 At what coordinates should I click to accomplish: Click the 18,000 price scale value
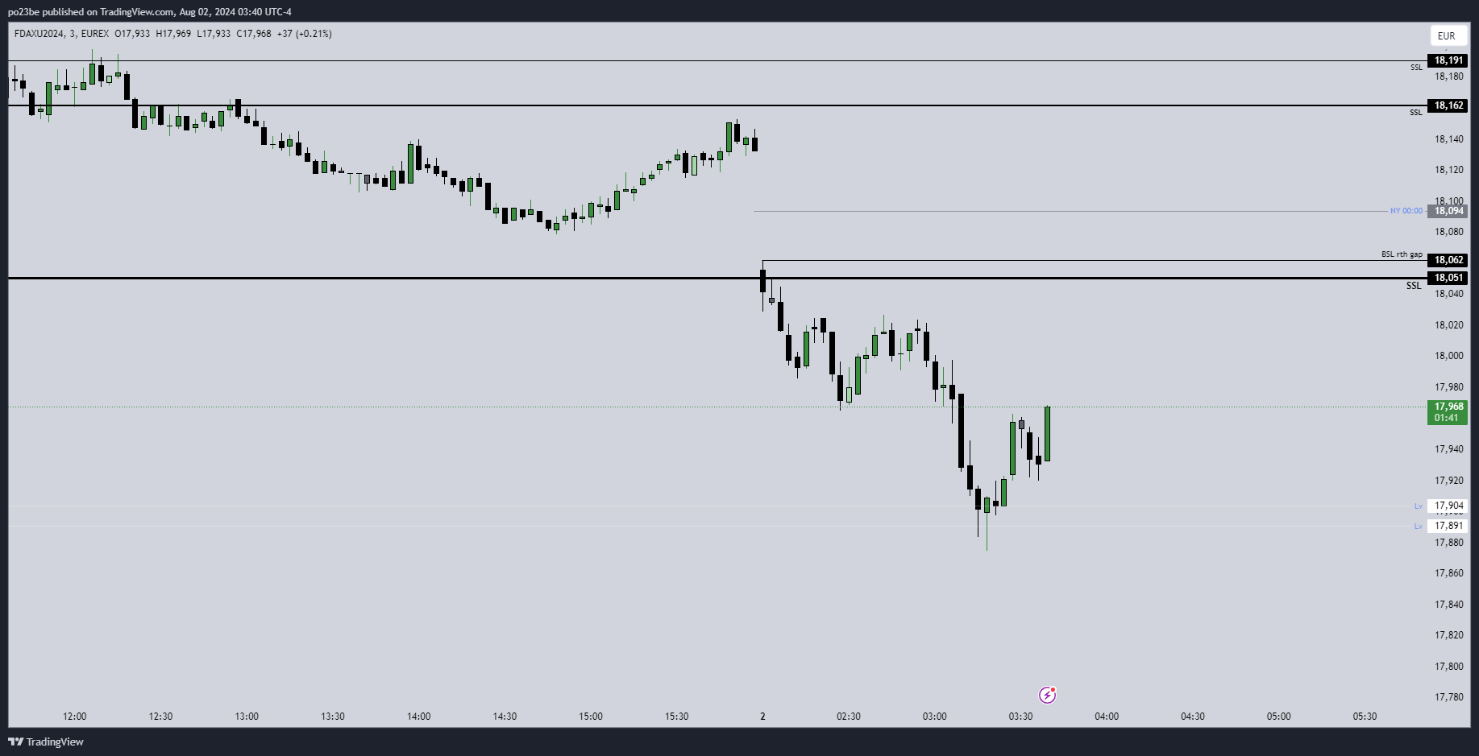coord(1448,356)
